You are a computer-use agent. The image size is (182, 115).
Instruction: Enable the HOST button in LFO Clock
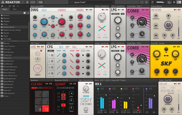tap(37, 74)
